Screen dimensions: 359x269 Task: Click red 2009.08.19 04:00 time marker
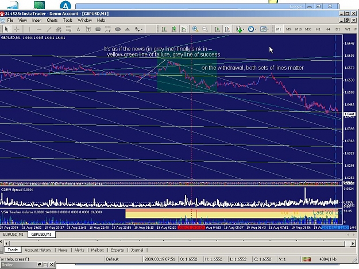tap(191, 228)
